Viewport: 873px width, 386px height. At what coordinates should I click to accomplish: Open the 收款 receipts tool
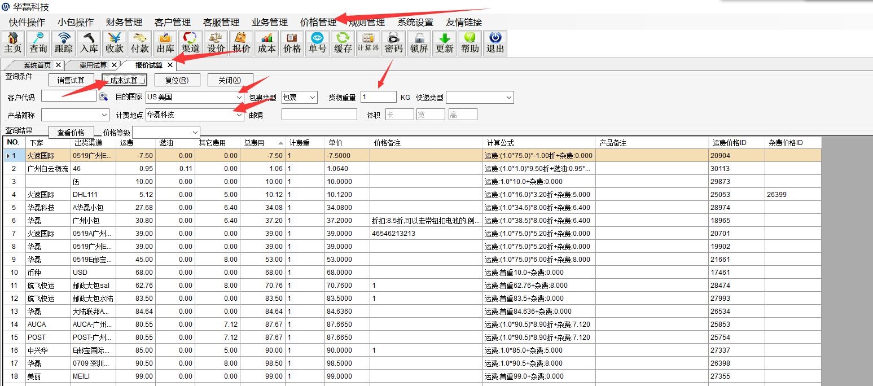(115, 43)
